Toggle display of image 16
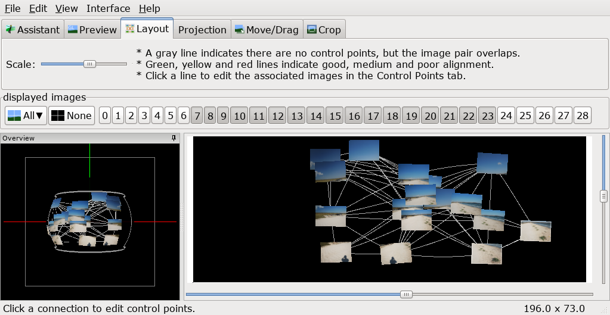Image resolution: width=610 pixels, height=315 pixels. (x=354, y=116)
